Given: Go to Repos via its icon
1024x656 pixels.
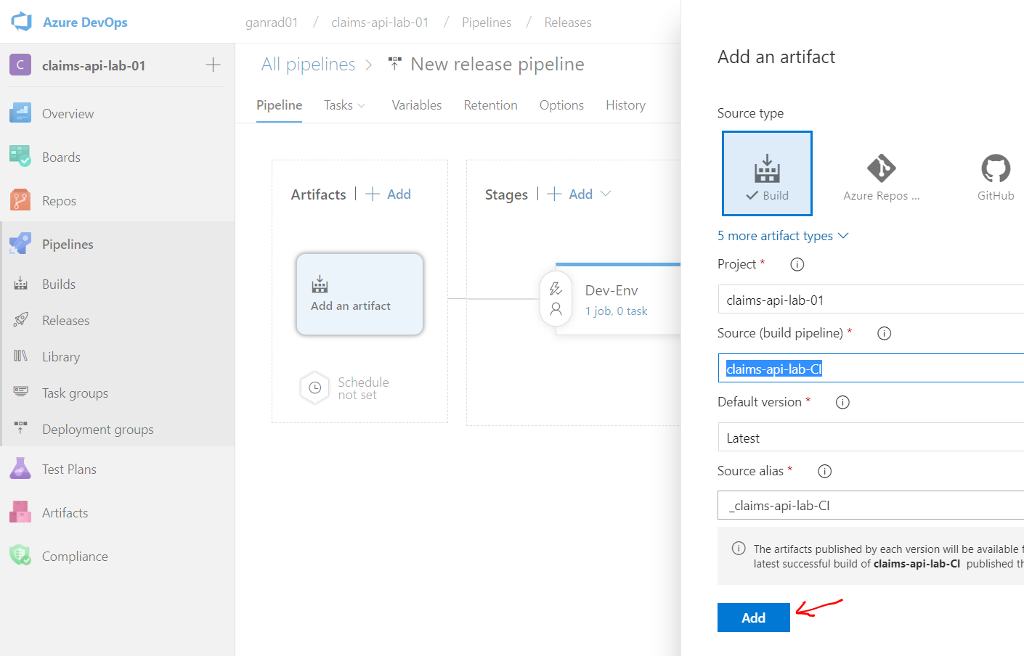Looking at the screenshot, I should point(20,200).
